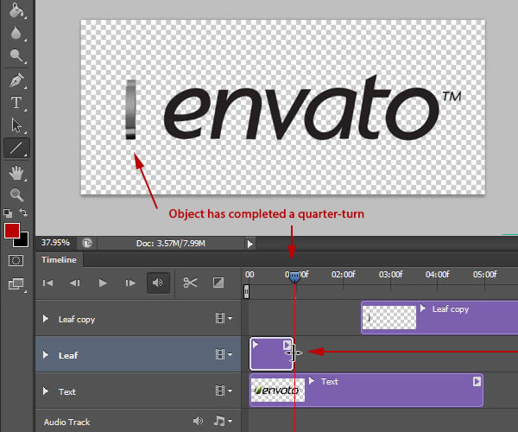Select the Blur droplet tool
The height and width of the screenshot is (432, 518).
click(x=16, y=33)
